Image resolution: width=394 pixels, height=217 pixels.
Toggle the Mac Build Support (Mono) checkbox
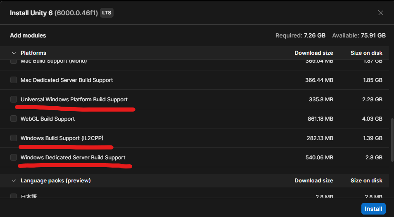pyautogui.click(x=14, y=61)
